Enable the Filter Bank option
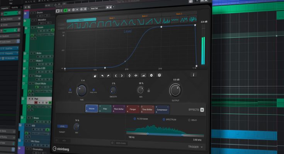Image resolution: width=284 pixels, height=154 pixels. click(x=135, y=119)
